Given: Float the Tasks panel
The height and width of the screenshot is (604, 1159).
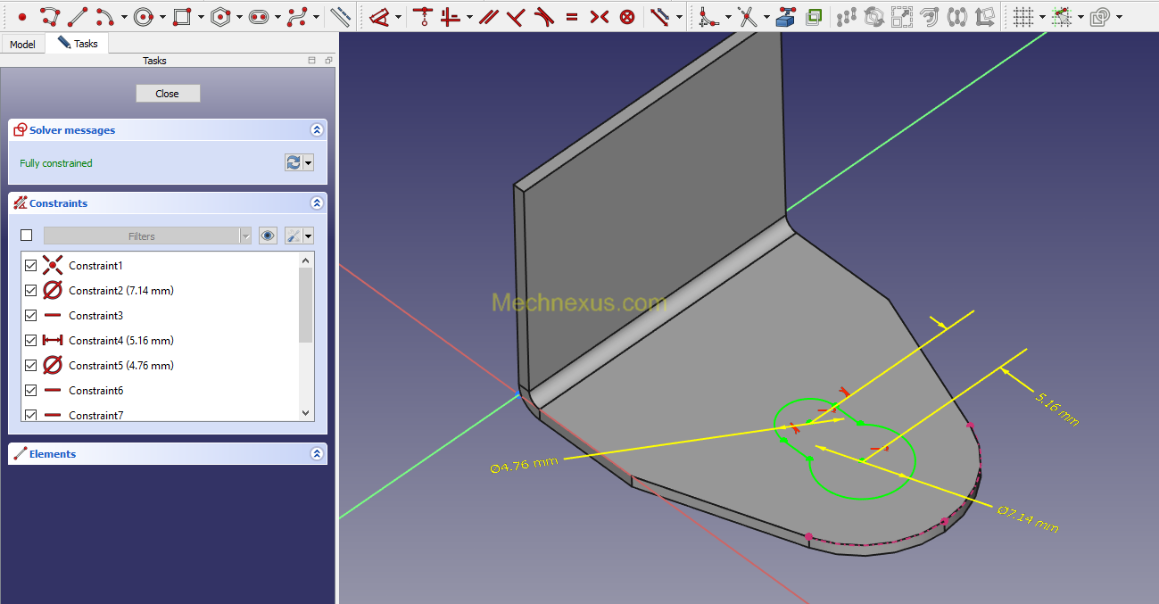Looking at the screenshot, I should point(328,61).
